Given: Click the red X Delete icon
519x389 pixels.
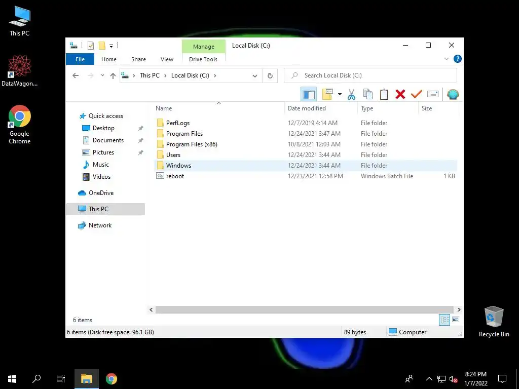Looking at the screenshot, I should click(x=400, y=95).
